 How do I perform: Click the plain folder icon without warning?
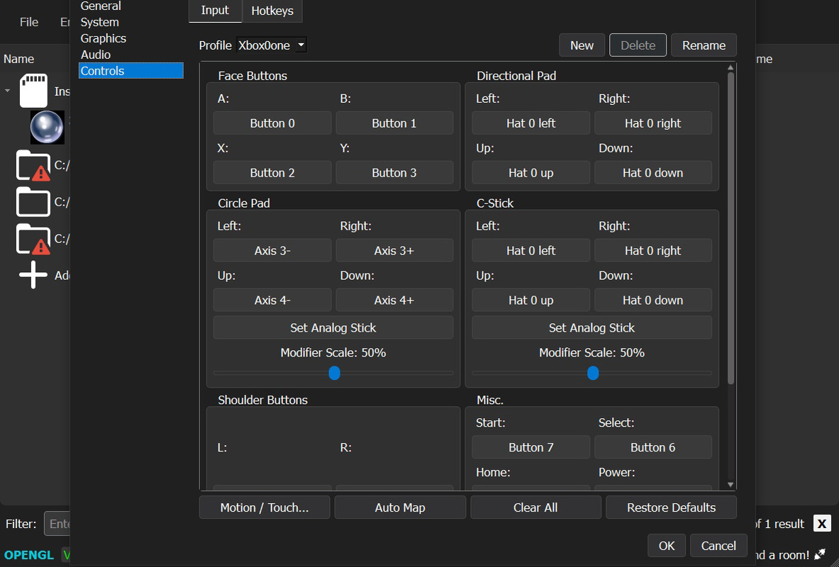coord(33,202)
